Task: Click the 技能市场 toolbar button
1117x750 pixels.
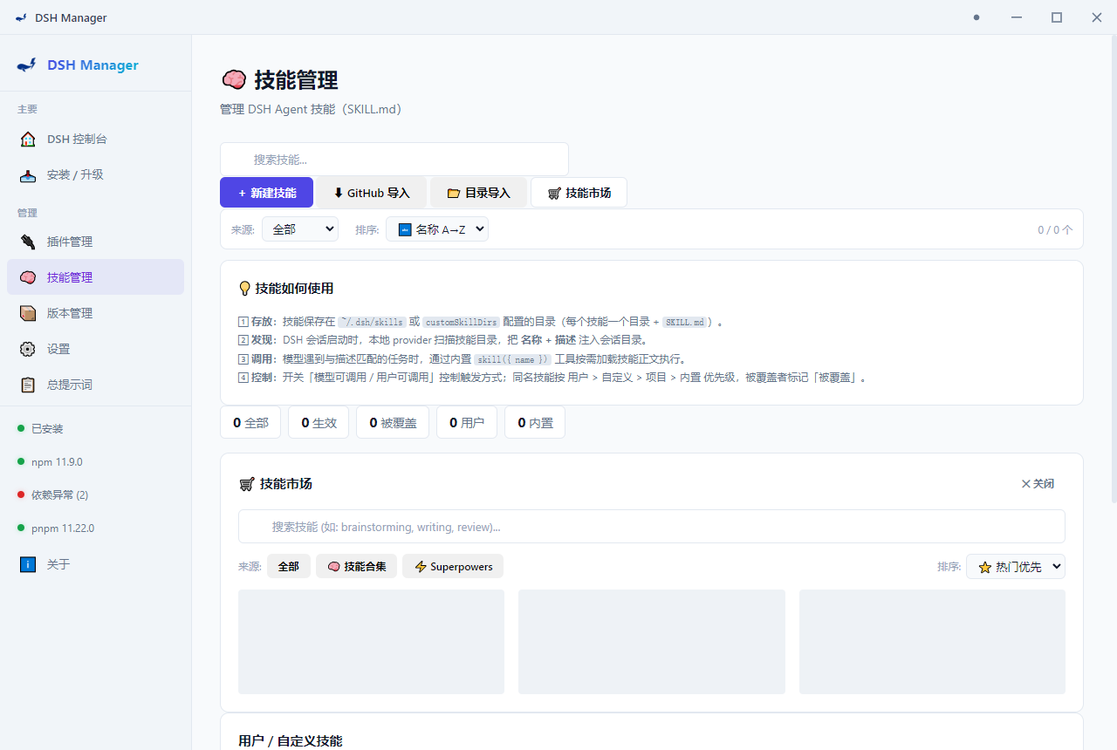Action: tap(579, 193)
